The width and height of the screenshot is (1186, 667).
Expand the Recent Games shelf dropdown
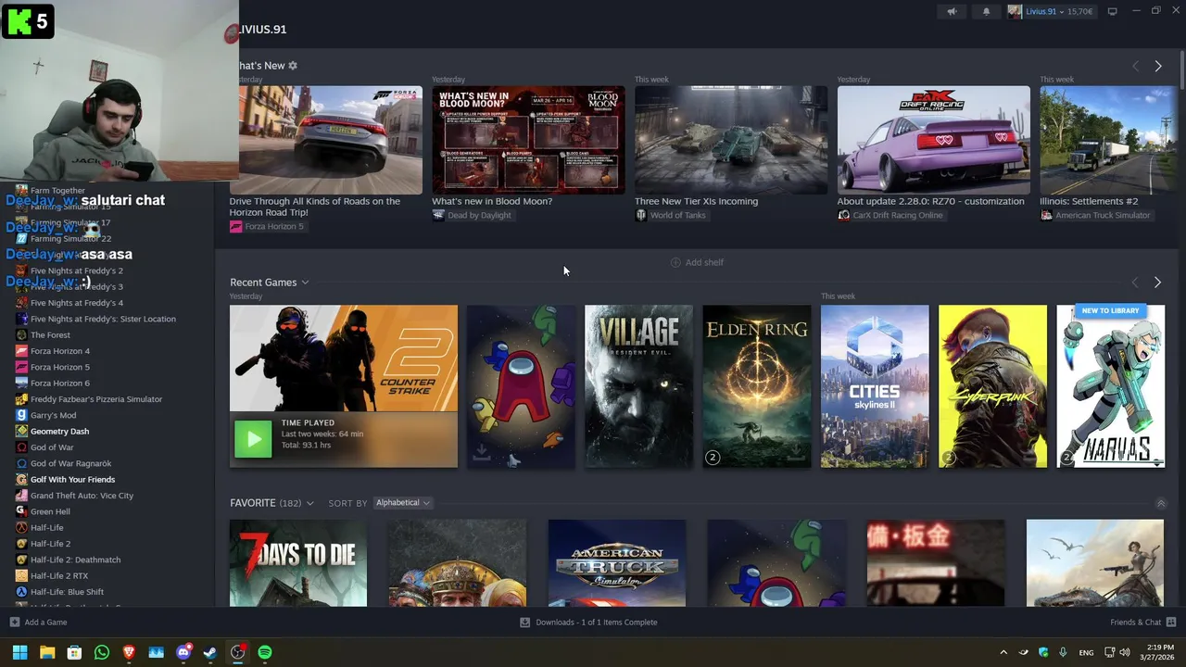click(x=305, y=283)
